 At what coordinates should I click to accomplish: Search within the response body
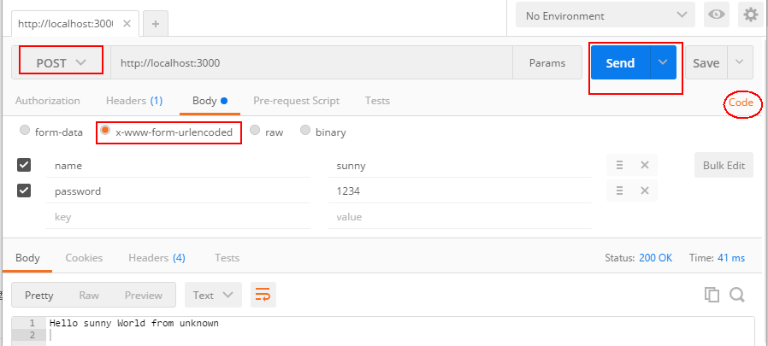[736, 295]
